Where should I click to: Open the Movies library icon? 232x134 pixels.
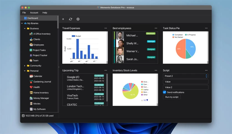pyautogui.click(x=31, y=104)
